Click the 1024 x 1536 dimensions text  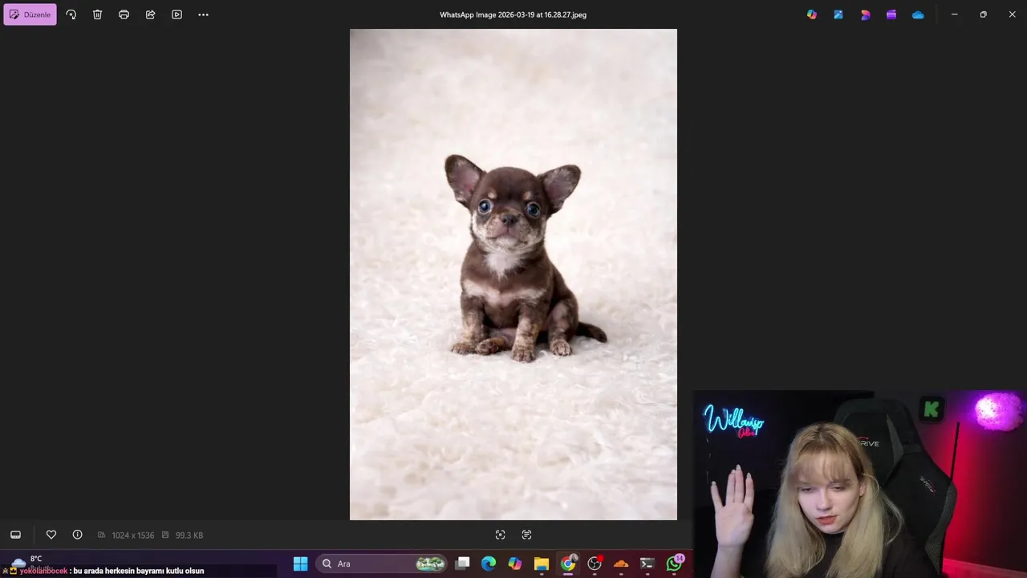click(x=133, y=535)
